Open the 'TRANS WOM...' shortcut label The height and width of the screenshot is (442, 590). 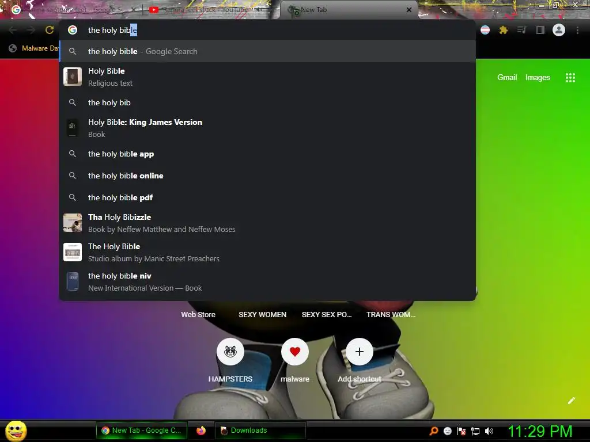391,315
